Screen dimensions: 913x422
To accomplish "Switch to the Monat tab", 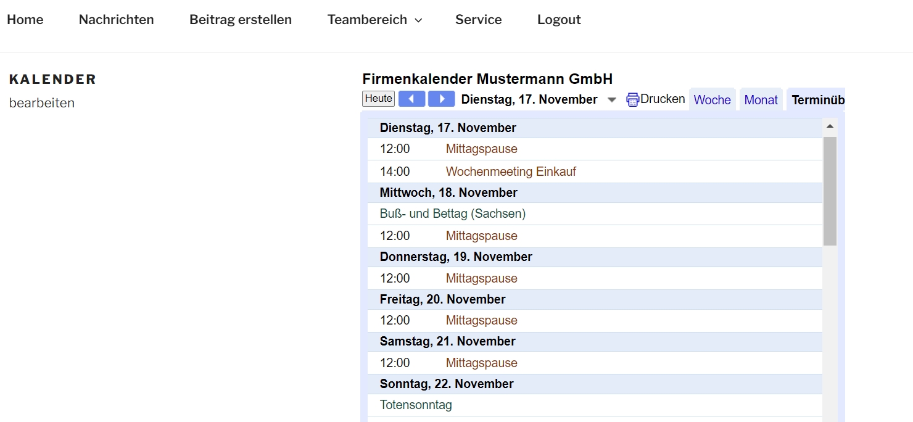I will (761, 100).
